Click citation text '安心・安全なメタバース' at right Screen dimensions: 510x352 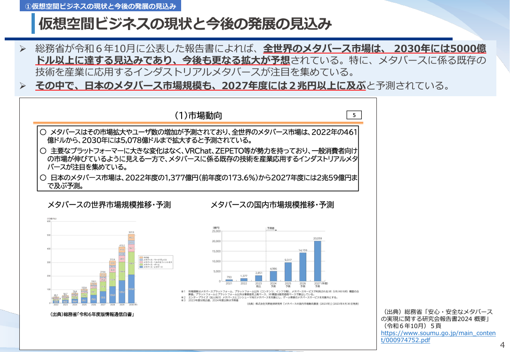point(461,312)
